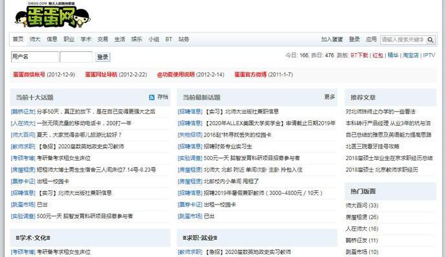Click the search magnifier icon
The image size is (446, 257).
430,39
